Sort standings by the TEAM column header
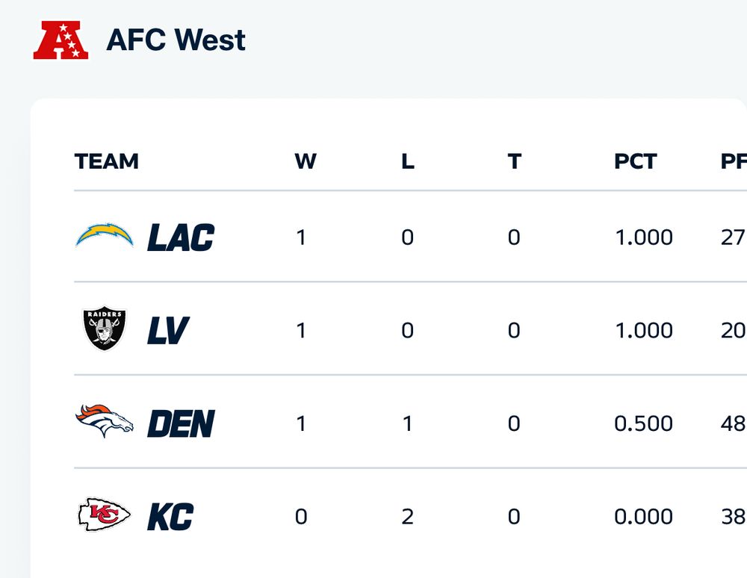 [x=107, y=161]
